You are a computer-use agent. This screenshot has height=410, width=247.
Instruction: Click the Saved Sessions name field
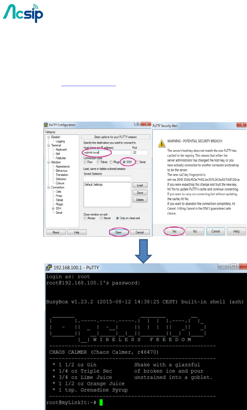click(x=107, y=179)
